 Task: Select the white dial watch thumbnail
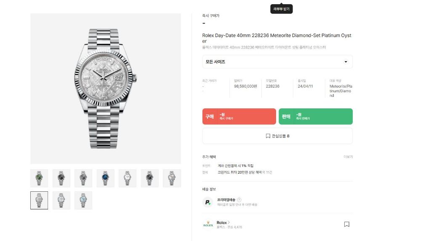(128, 178)
